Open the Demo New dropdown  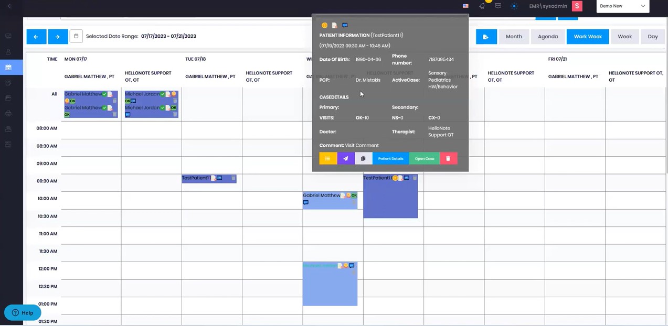[622, 6]
